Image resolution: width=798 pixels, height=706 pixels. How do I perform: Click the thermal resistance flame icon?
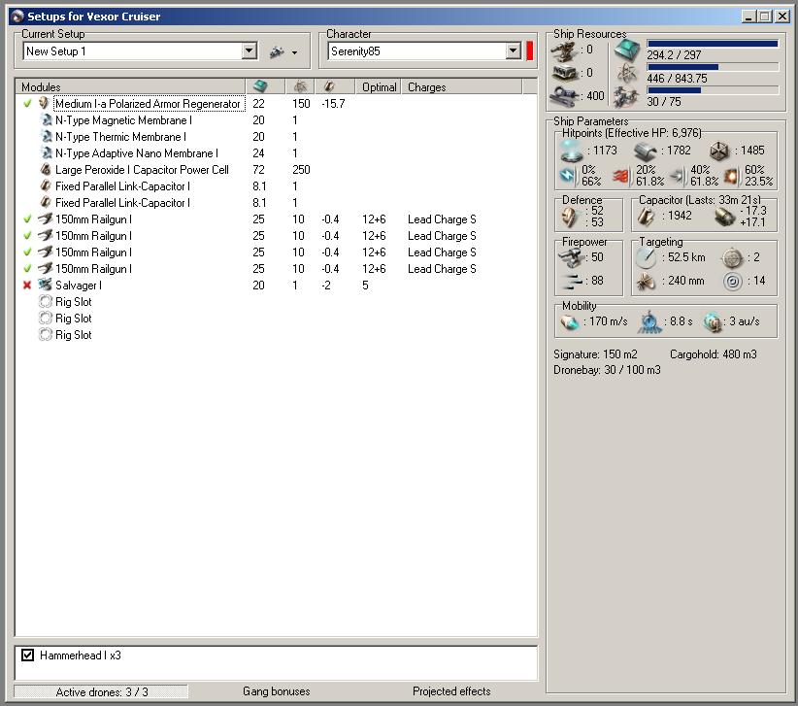click(623, 176)
